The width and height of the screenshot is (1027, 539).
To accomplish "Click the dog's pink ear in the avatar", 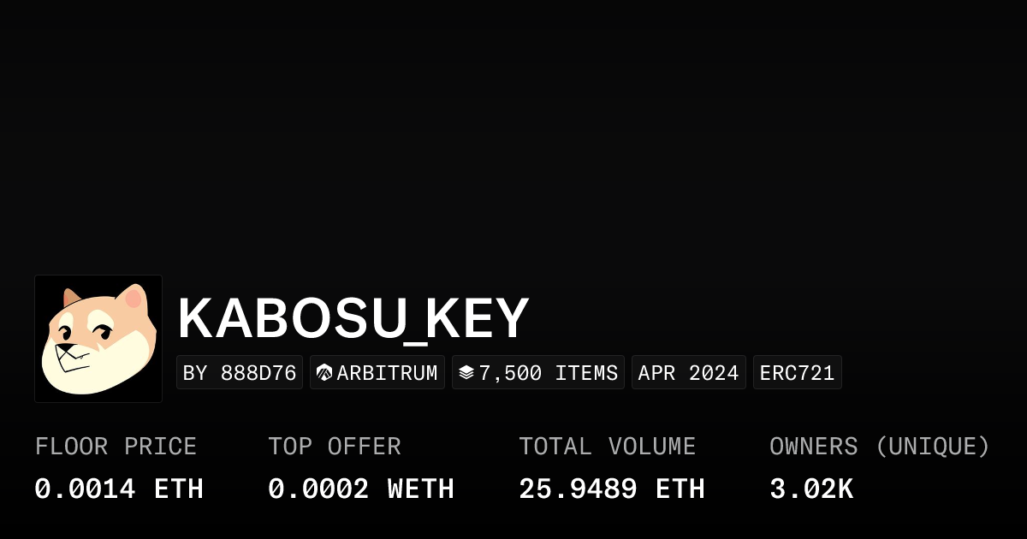I will click(x=133, y=299).
